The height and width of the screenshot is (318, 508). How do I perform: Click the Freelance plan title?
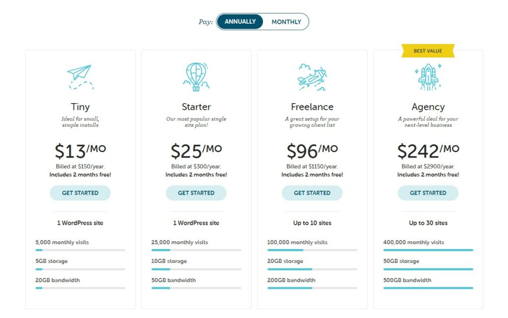pos(312,106)
